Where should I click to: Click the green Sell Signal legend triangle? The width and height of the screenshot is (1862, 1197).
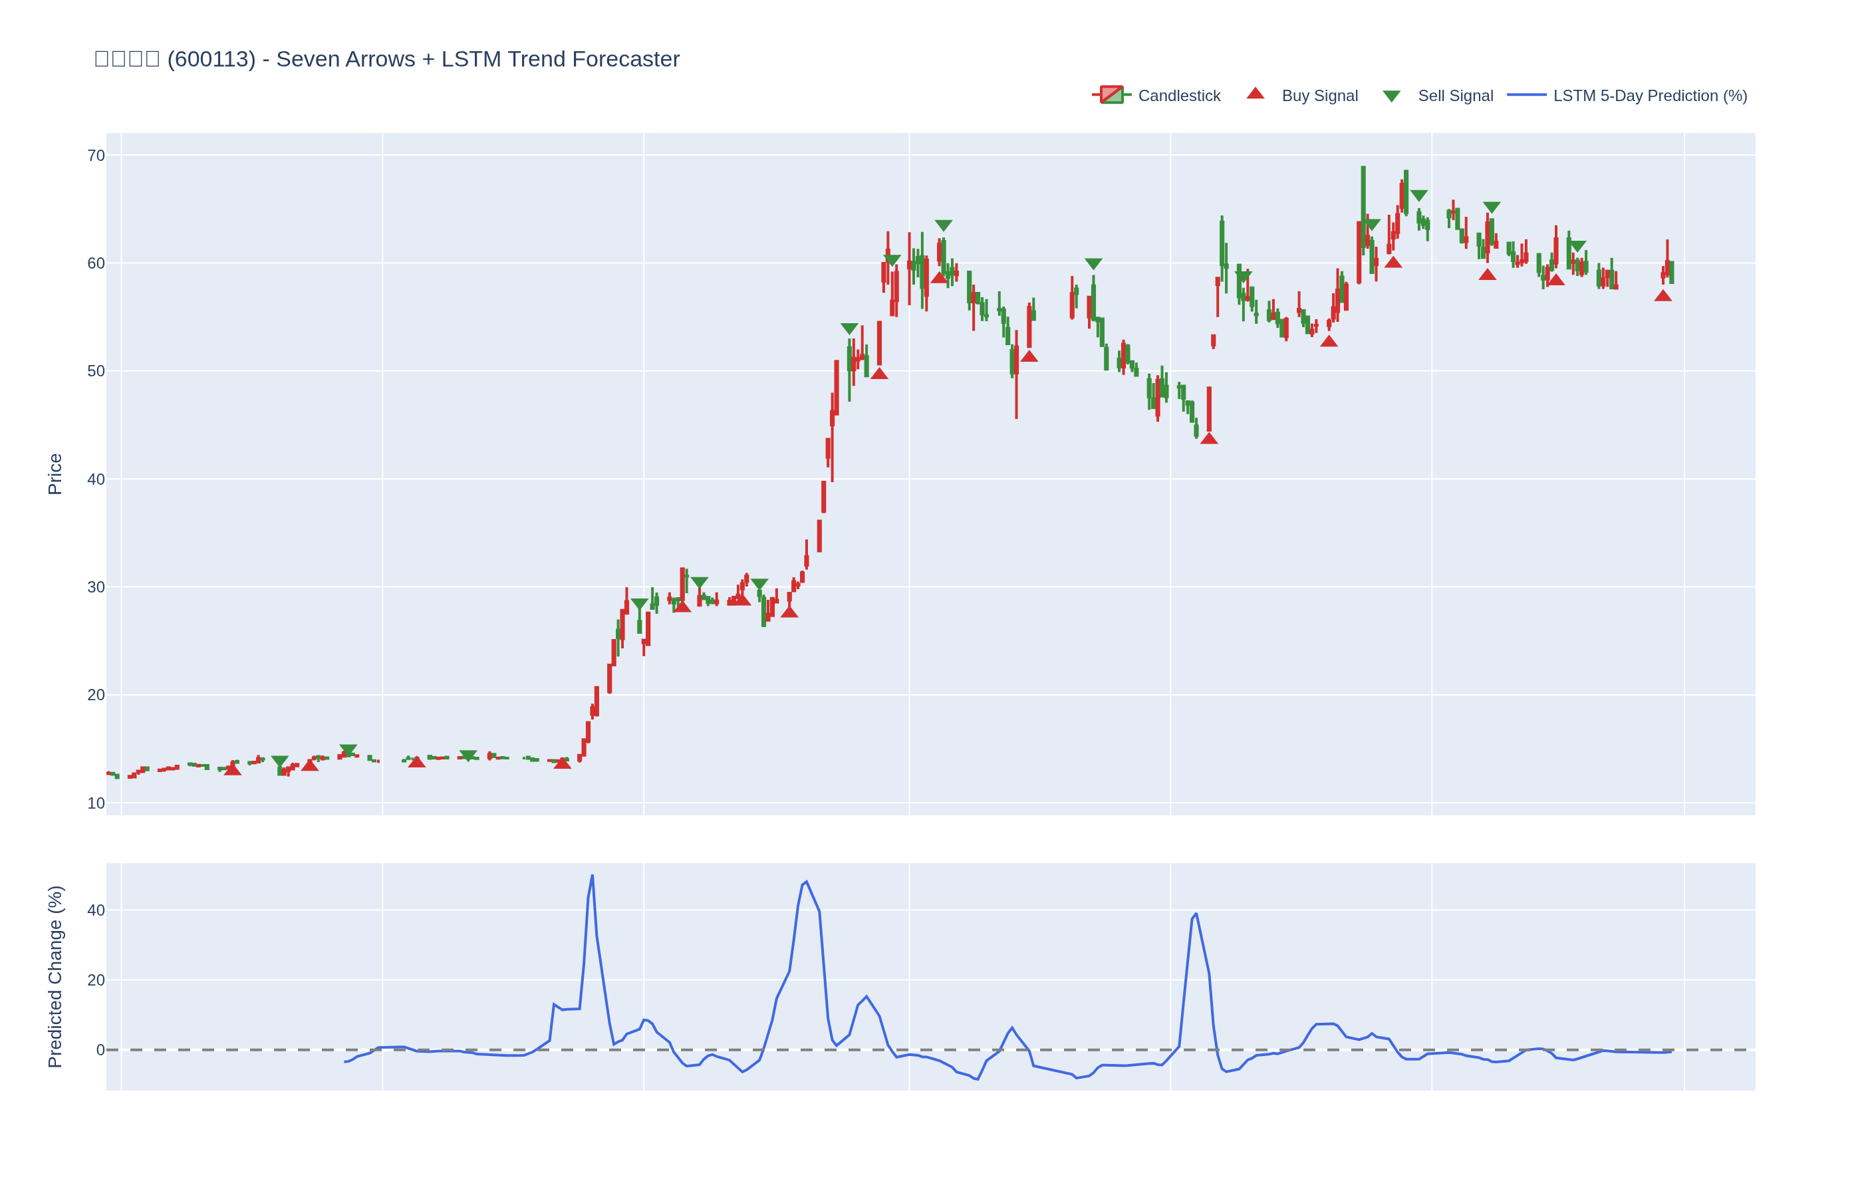[1391, 96]
